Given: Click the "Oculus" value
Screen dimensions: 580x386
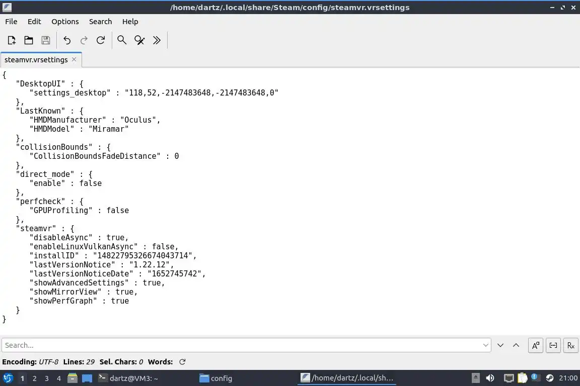Looking at the screenshot, I should 138,120.
